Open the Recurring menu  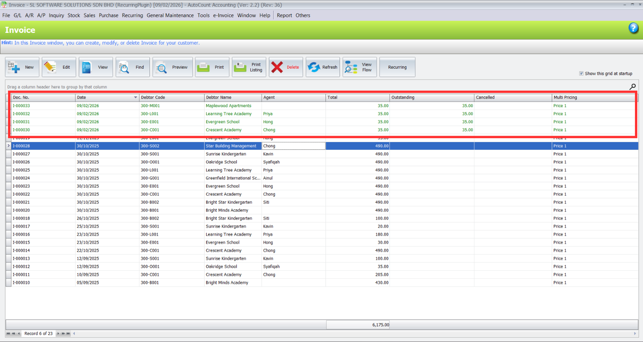point(132,15)
